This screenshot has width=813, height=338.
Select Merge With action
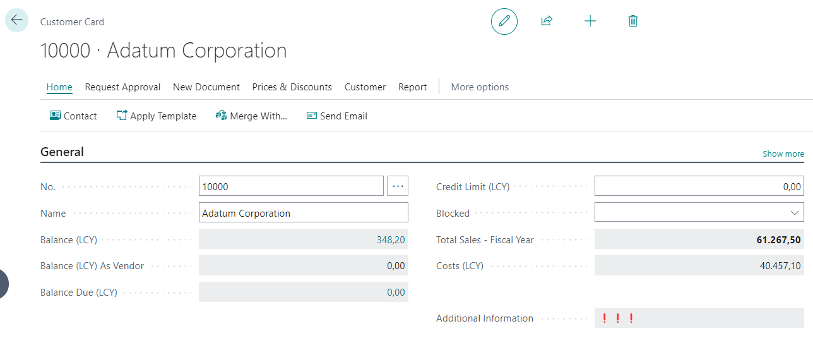(251, 116)
